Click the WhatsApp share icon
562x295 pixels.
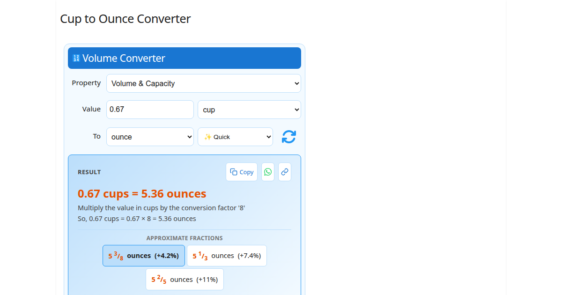click(x=267, y=172)
